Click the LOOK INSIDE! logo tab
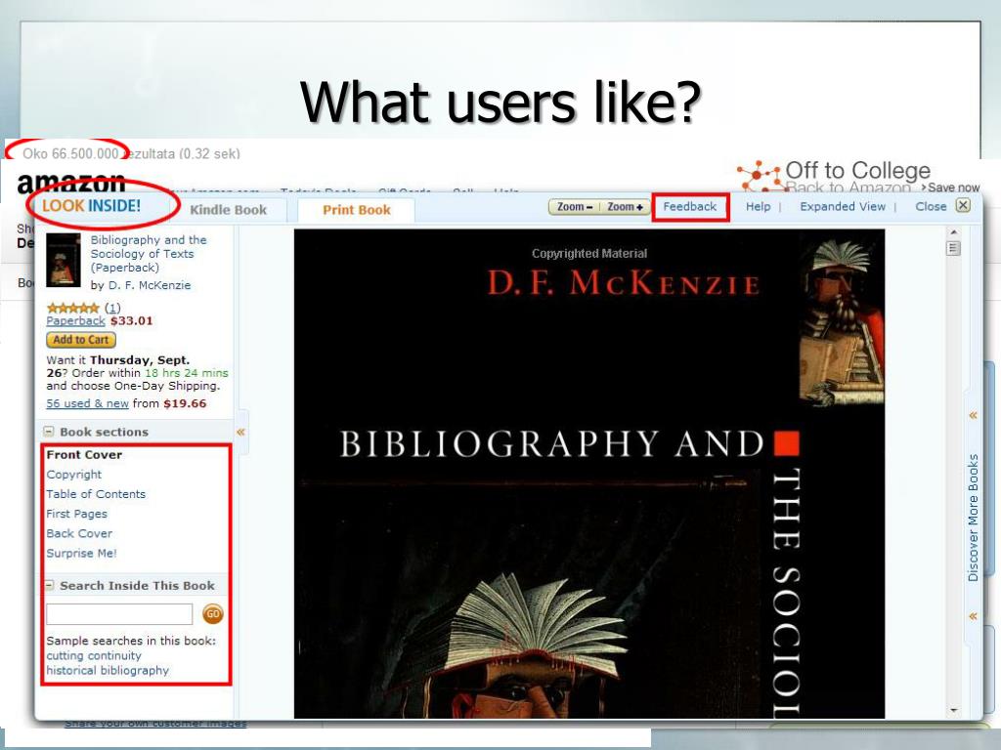Image resolution: width=1001 pixels, height=750 pixels. coord(91,206)
